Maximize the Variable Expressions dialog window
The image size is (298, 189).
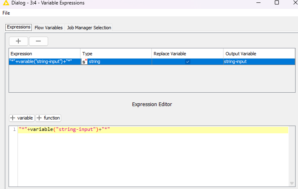point(277,3)
